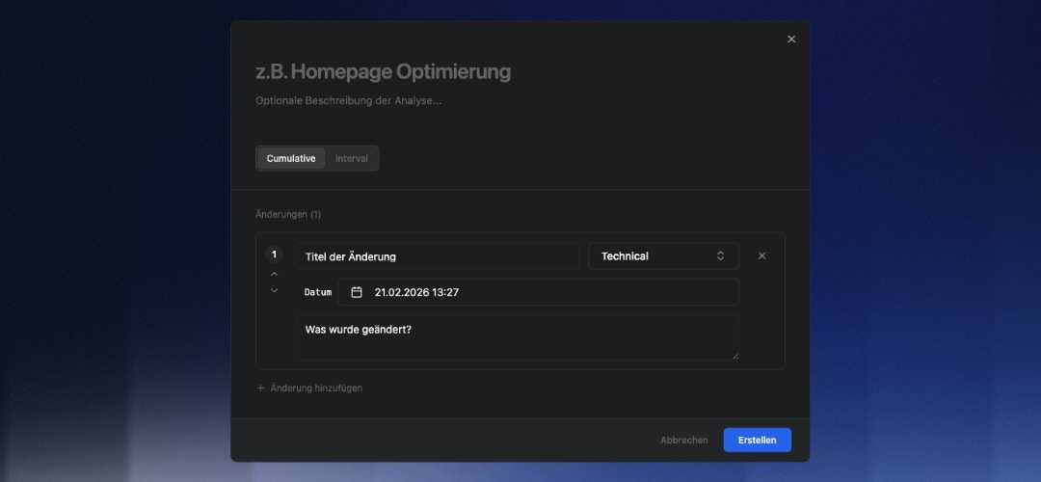Click the Datum label

pos(318,292)
